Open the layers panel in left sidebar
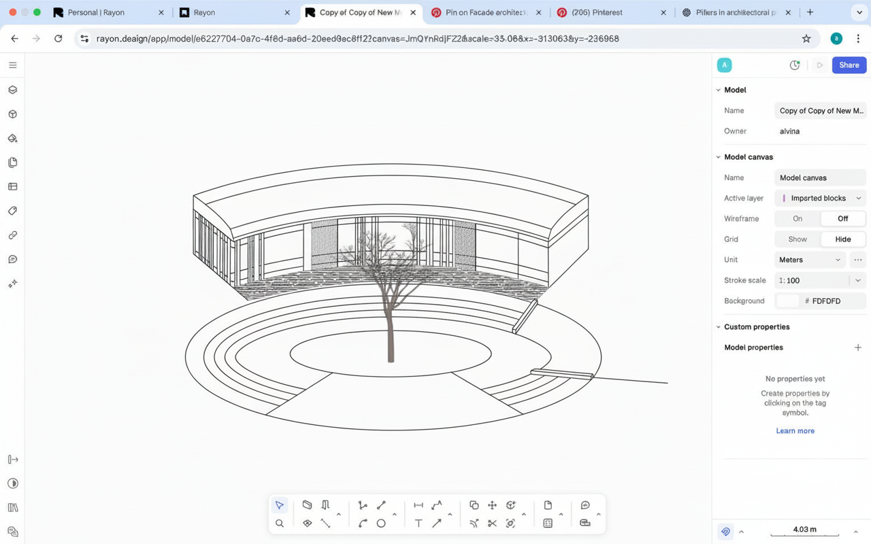The height and width of the screenshot is (544, 871). coord(12,90)
